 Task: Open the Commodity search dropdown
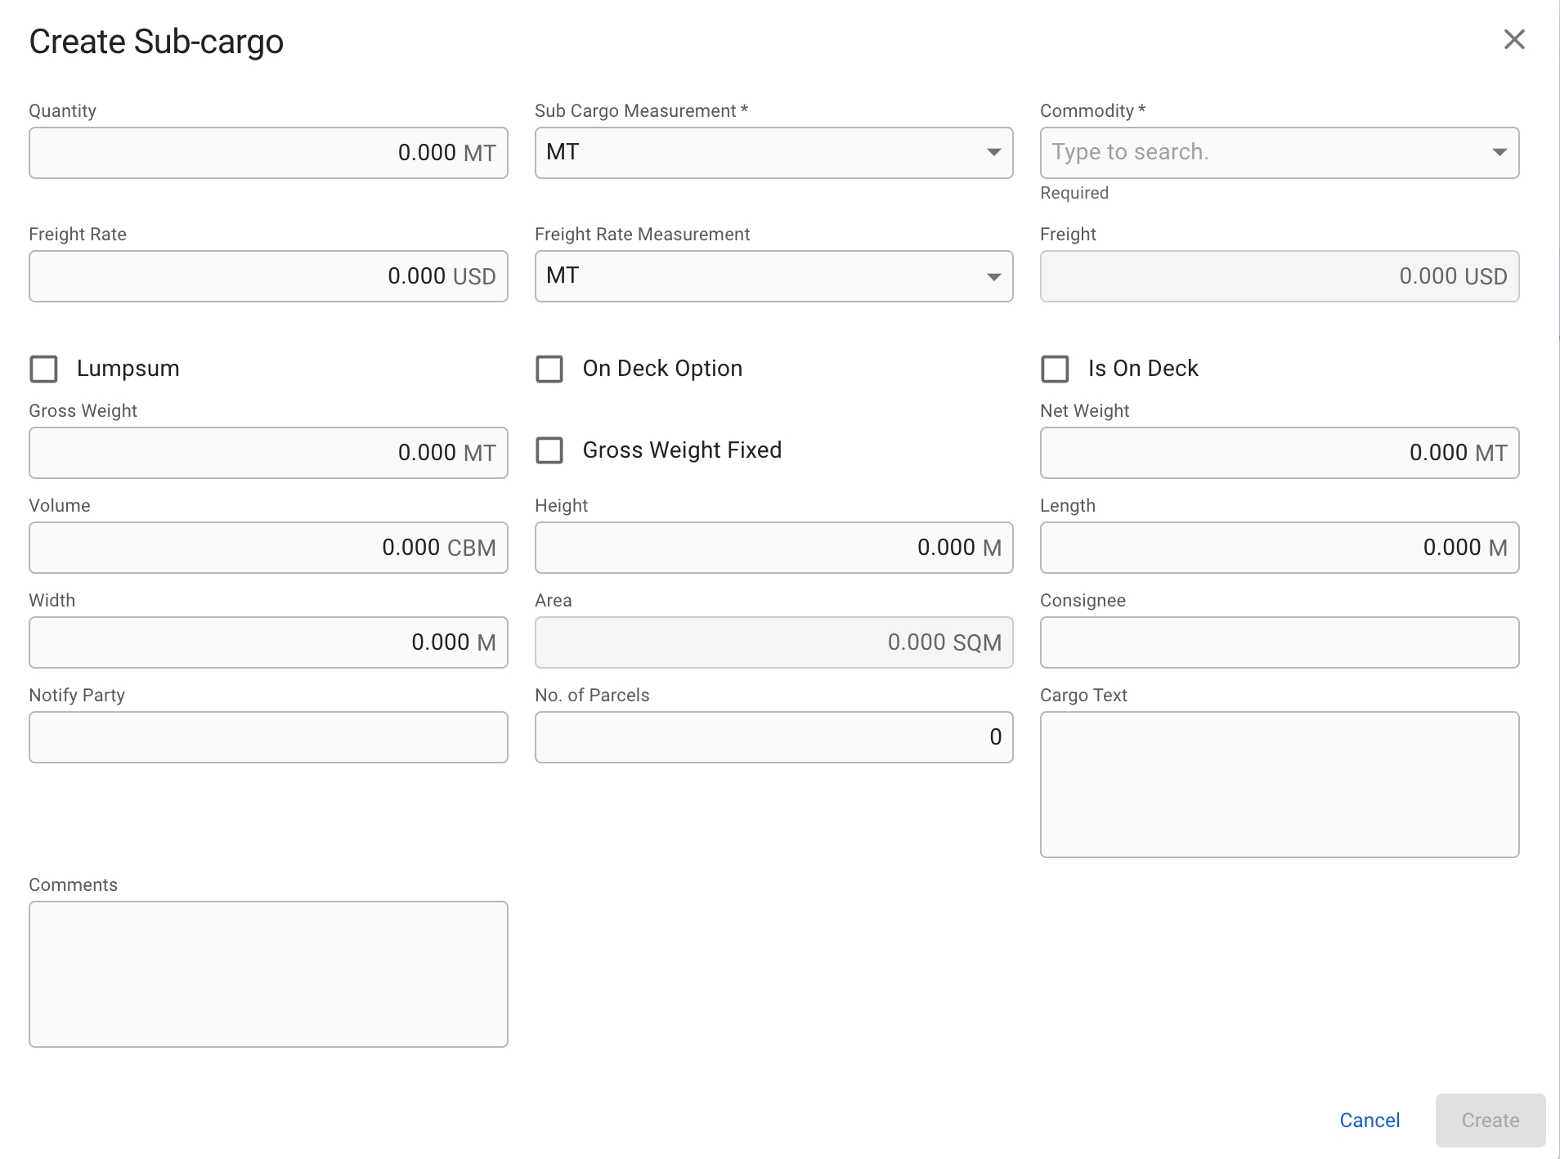tap(1279, 153)
